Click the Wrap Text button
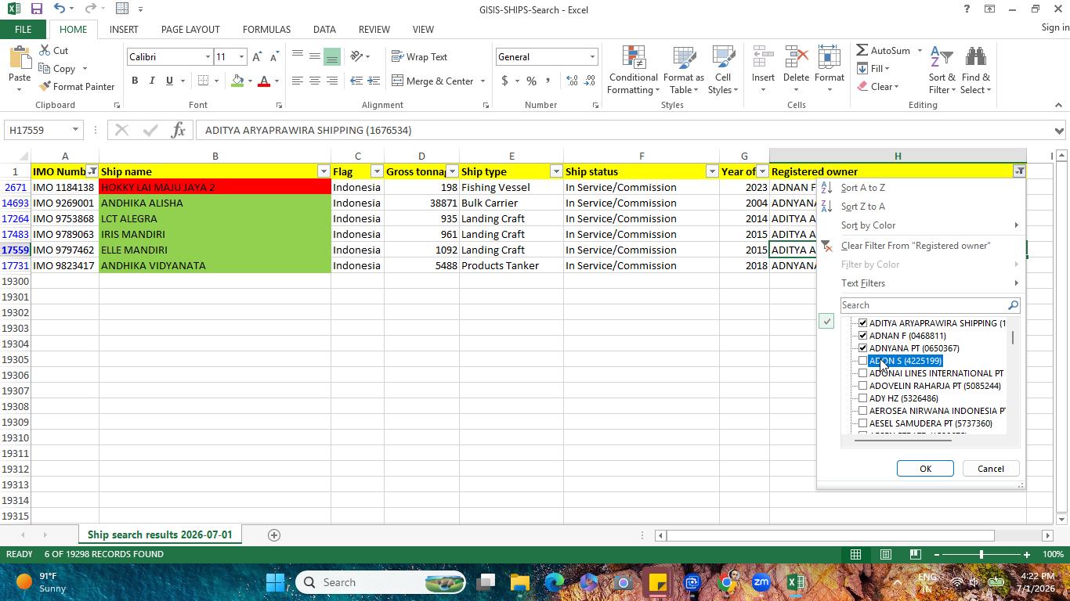Screen dimensions: 1070x601 coord(419,57)
